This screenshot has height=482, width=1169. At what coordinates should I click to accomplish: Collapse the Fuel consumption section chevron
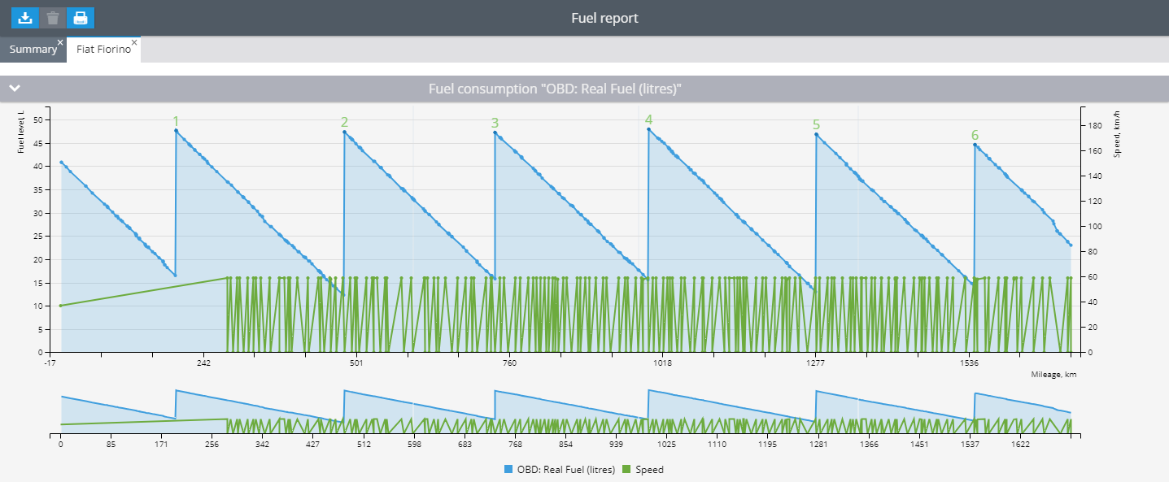15,88
